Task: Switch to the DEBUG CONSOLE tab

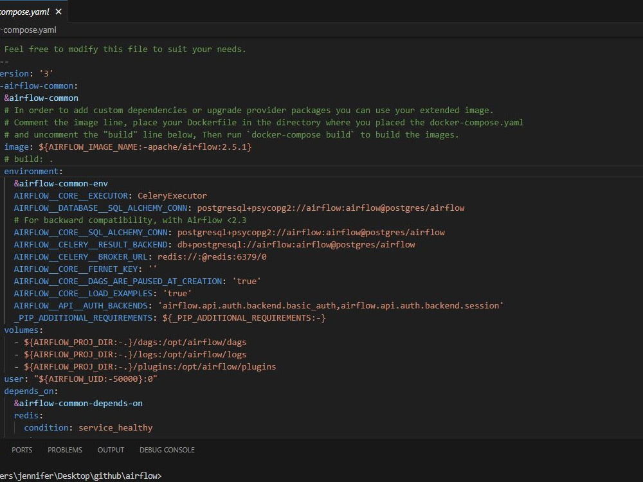Action: coord(167,450)
